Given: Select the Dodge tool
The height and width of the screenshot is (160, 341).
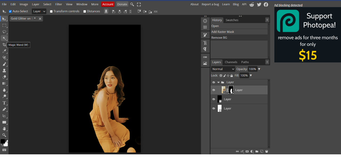Looking at the screenshot, I should 4,96.
